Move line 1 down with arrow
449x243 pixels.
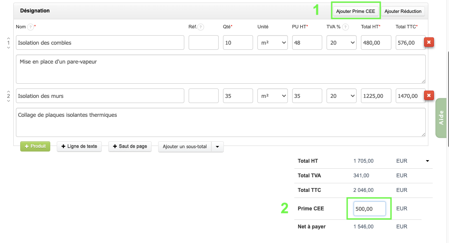click(x=8, y=48)
